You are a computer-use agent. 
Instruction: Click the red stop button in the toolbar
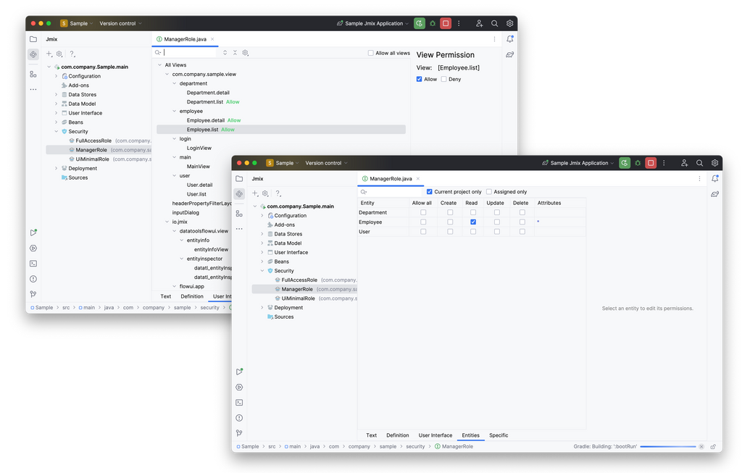(x=649, y=163)
